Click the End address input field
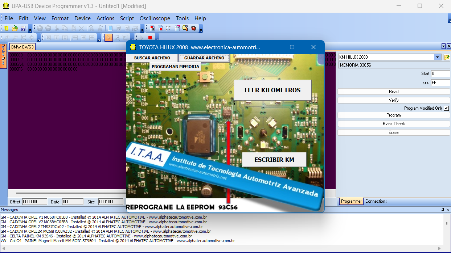 440,83
